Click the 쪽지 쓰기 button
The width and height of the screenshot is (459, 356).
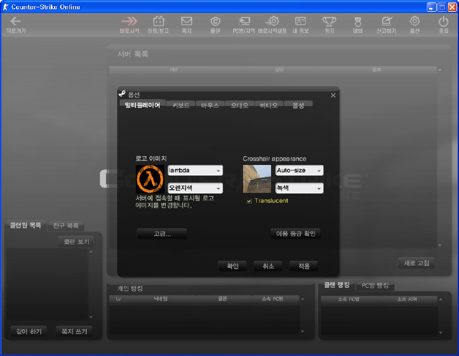pyautogui.click(x=74, y=331)
